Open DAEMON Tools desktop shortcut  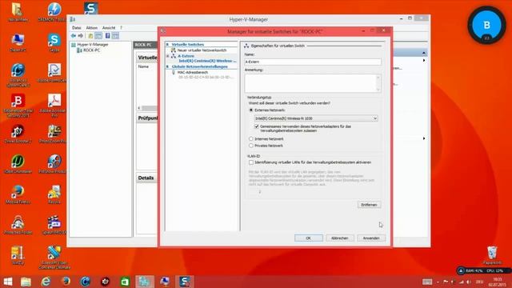tap(54, 12)
